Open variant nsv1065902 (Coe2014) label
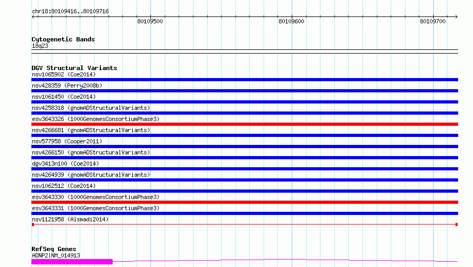This screenshot has width=473, height=267. pos(64,74)
